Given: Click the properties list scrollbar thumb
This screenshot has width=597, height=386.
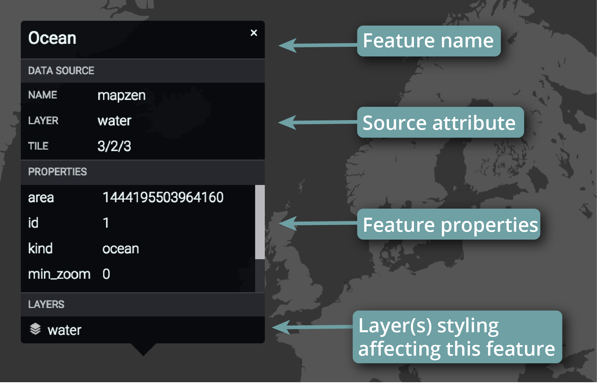Looking at the screenshot, I should (260, 222).
